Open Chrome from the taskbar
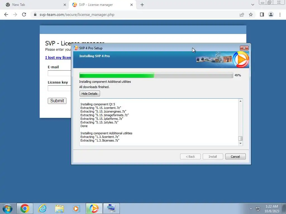The width and height of the screenshot is (286, 214). click(x=25, y=208)
